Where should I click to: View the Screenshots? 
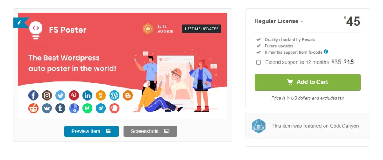click(150, 132)
